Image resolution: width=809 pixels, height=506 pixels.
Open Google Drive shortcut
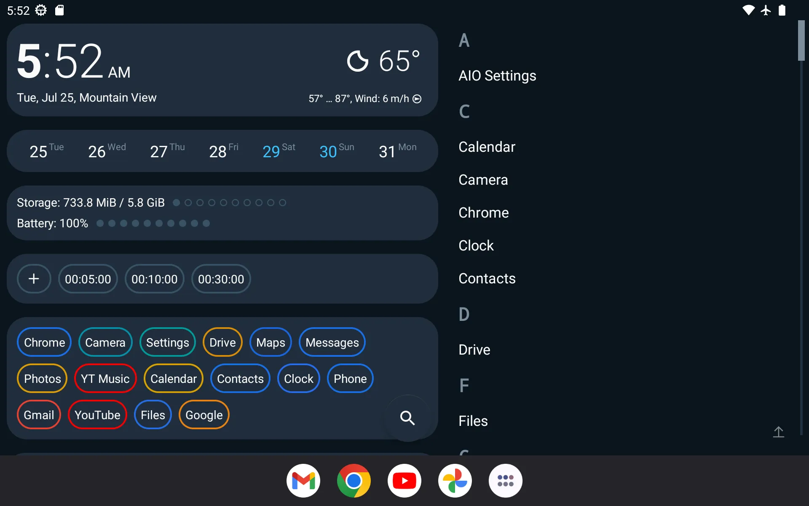click(x=222, y=342)
